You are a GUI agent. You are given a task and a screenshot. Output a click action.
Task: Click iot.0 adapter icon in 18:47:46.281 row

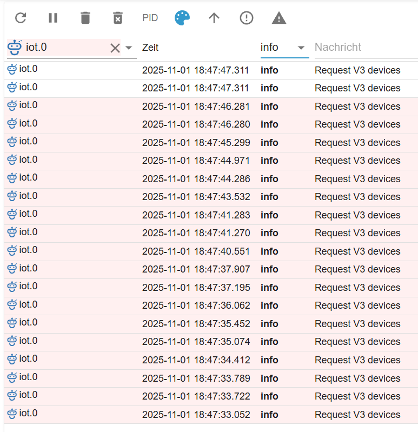tap(12, 105)
